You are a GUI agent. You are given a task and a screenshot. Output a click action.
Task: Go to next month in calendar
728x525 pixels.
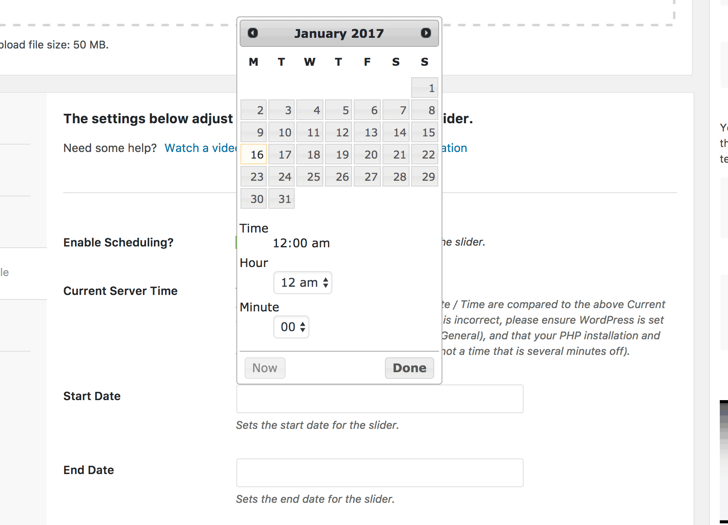pos(426,33)
